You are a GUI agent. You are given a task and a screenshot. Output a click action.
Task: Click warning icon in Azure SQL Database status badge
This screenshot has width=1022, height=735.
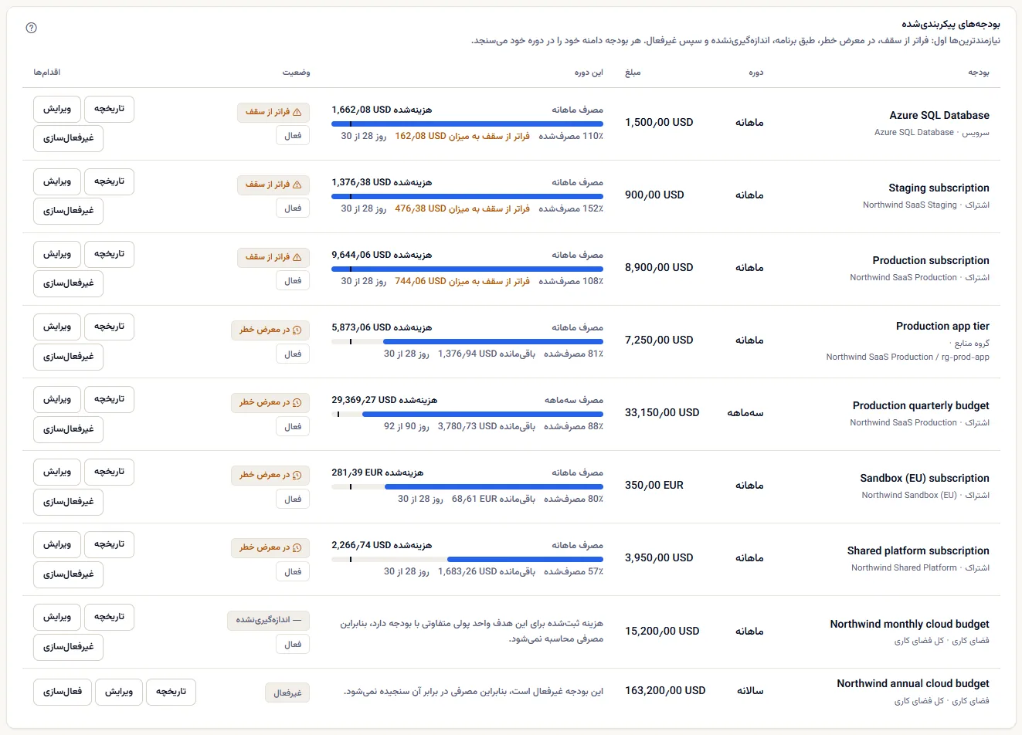(297, 112)
